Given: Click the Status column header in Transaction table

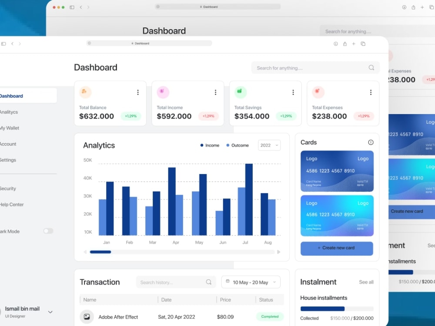Looking at the screenshot, I should tap(266, 299).
